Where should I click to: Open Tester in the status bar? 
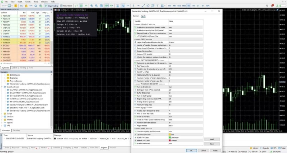pos(282,148)
